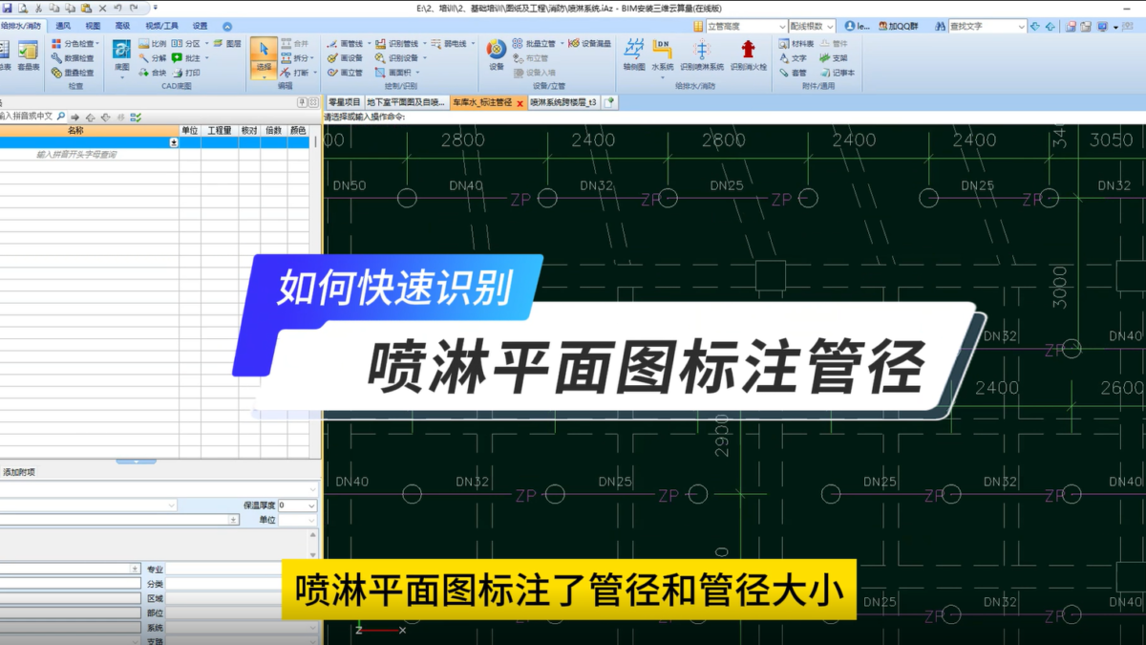Viewport: 1146px width, 645px height.
Task: Expand the 拆分 dropdown arrow
Action: (x=313, y=58)
